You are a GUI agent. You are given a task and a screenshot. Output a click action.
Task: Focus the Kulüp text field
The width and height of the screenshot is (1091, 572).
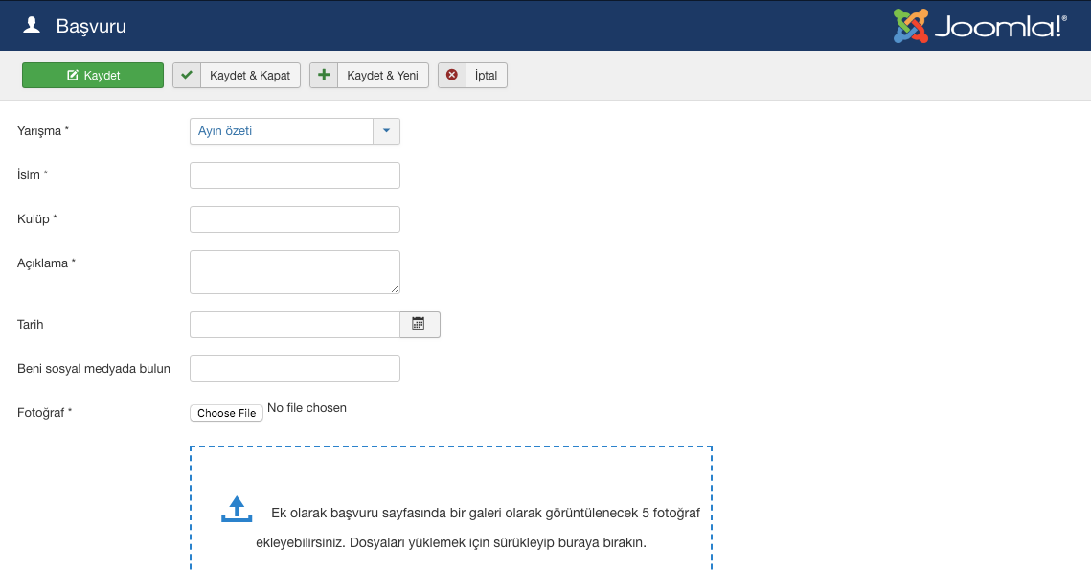tap(295, 219)
